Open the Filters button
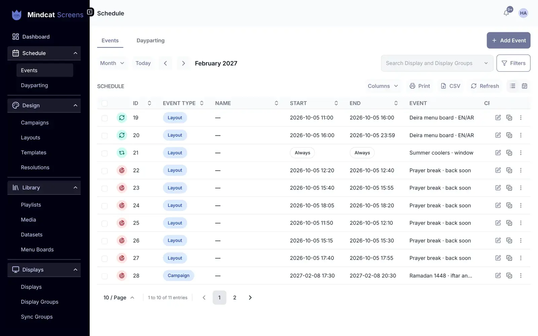538x336 pixels. (513, 63)
